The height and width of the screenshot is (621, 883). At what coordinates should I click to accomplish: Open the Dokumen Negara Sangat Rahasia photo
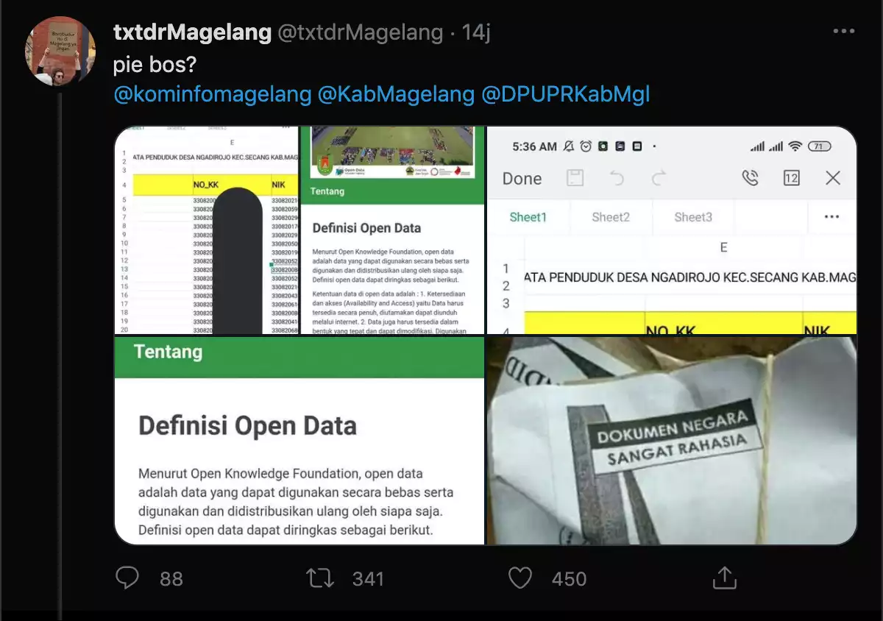(x=672, y=440)
